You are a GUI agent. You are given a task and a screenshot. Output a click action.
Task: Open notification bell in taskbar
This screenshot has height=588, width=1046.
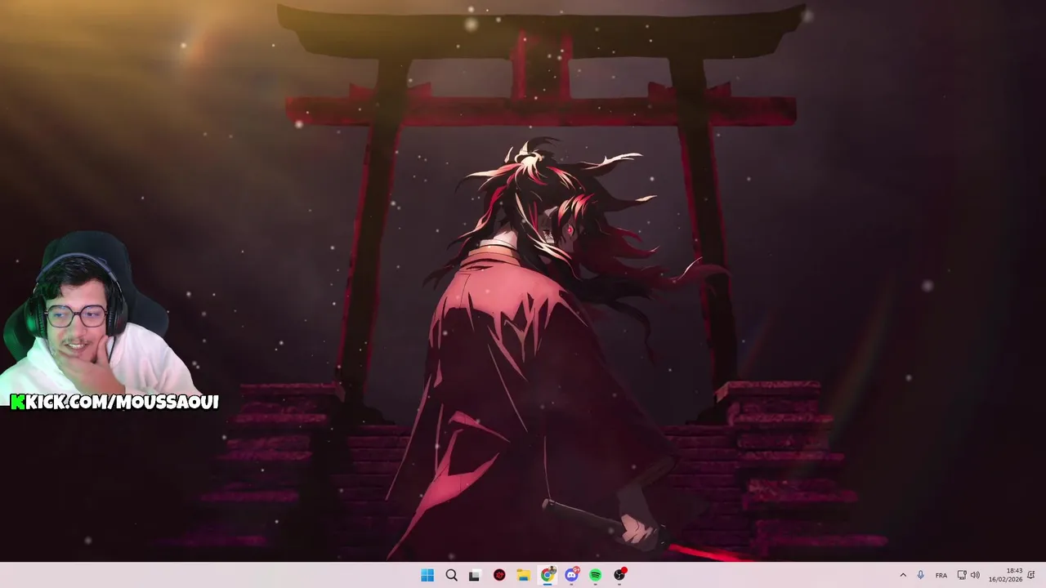click(1031, 575)
